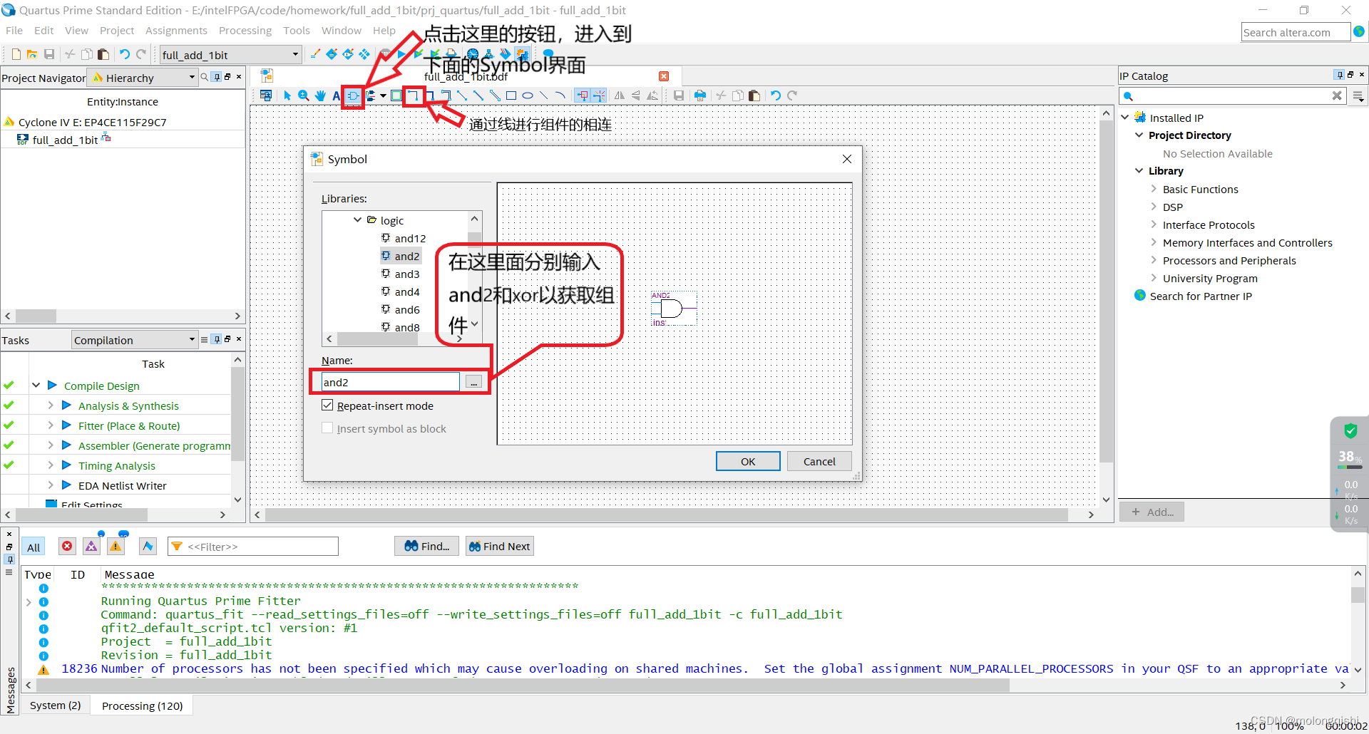Screen dimensions: 1369x734
Task: Click the New file icon in main toolbar
Action: (x=16, y=54)
